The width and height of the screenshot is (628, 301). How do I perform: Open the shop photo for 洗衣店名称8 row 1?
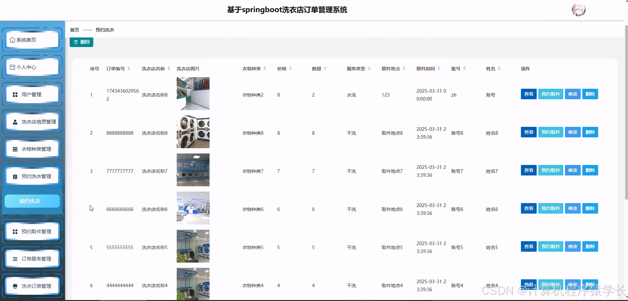193,94
